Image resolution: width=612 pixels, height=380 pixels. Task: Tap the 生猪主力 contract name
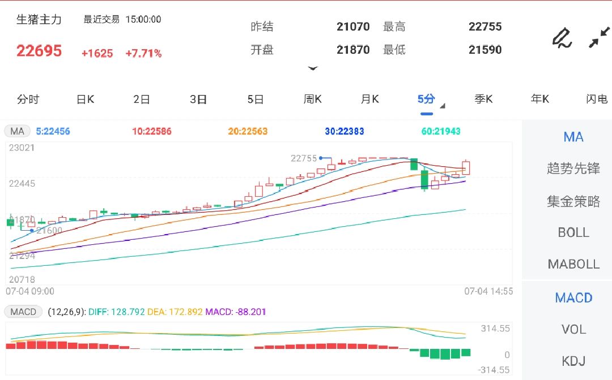pyautogui.click(x=39, y=19)
